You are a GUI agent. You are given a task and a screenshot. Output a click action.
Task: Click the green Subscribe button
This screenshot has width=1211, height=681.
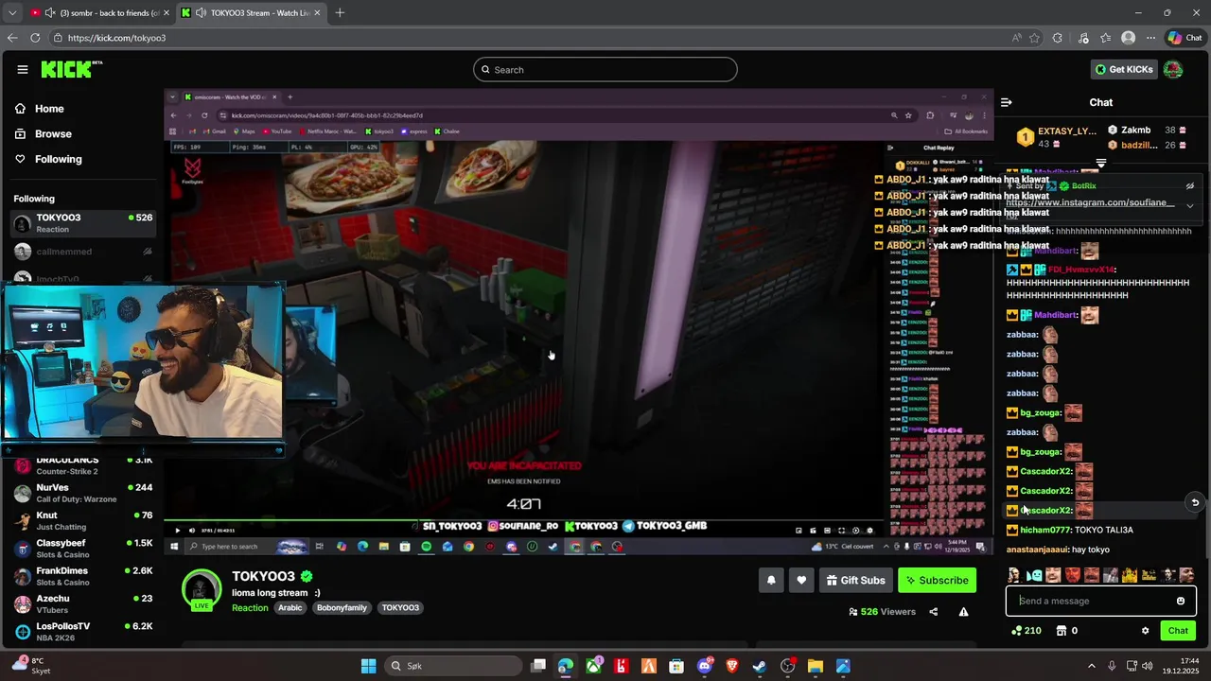(937, 580)
